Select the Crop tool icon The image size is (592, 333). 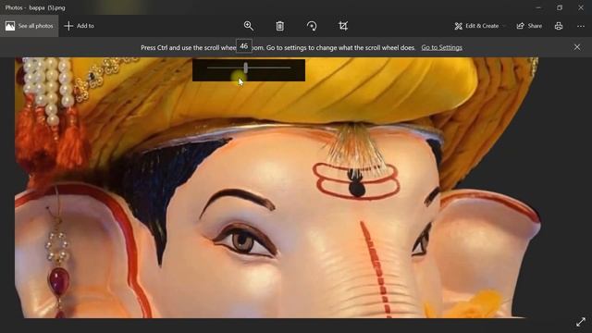(x=343, y=26)
